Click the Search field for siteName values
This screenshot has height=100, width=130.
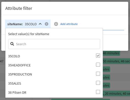(x=54, y=44)
